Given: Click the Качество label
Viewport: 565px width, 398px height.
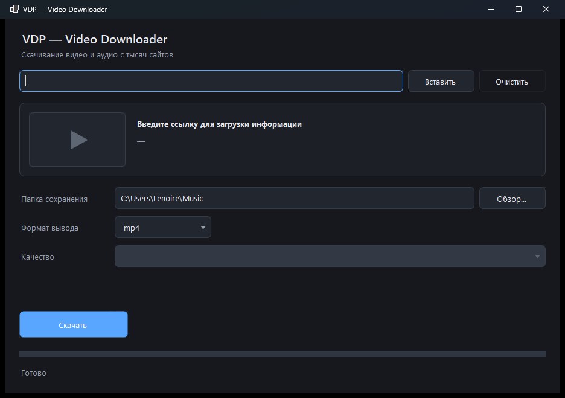Looking at the screenshot, I should [x=37, y=257].
